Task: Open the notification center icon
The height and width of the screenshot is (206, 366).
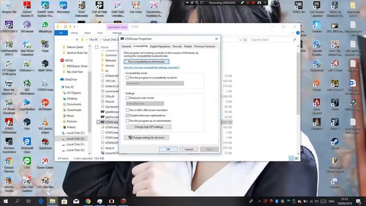Action: point(359,201)
